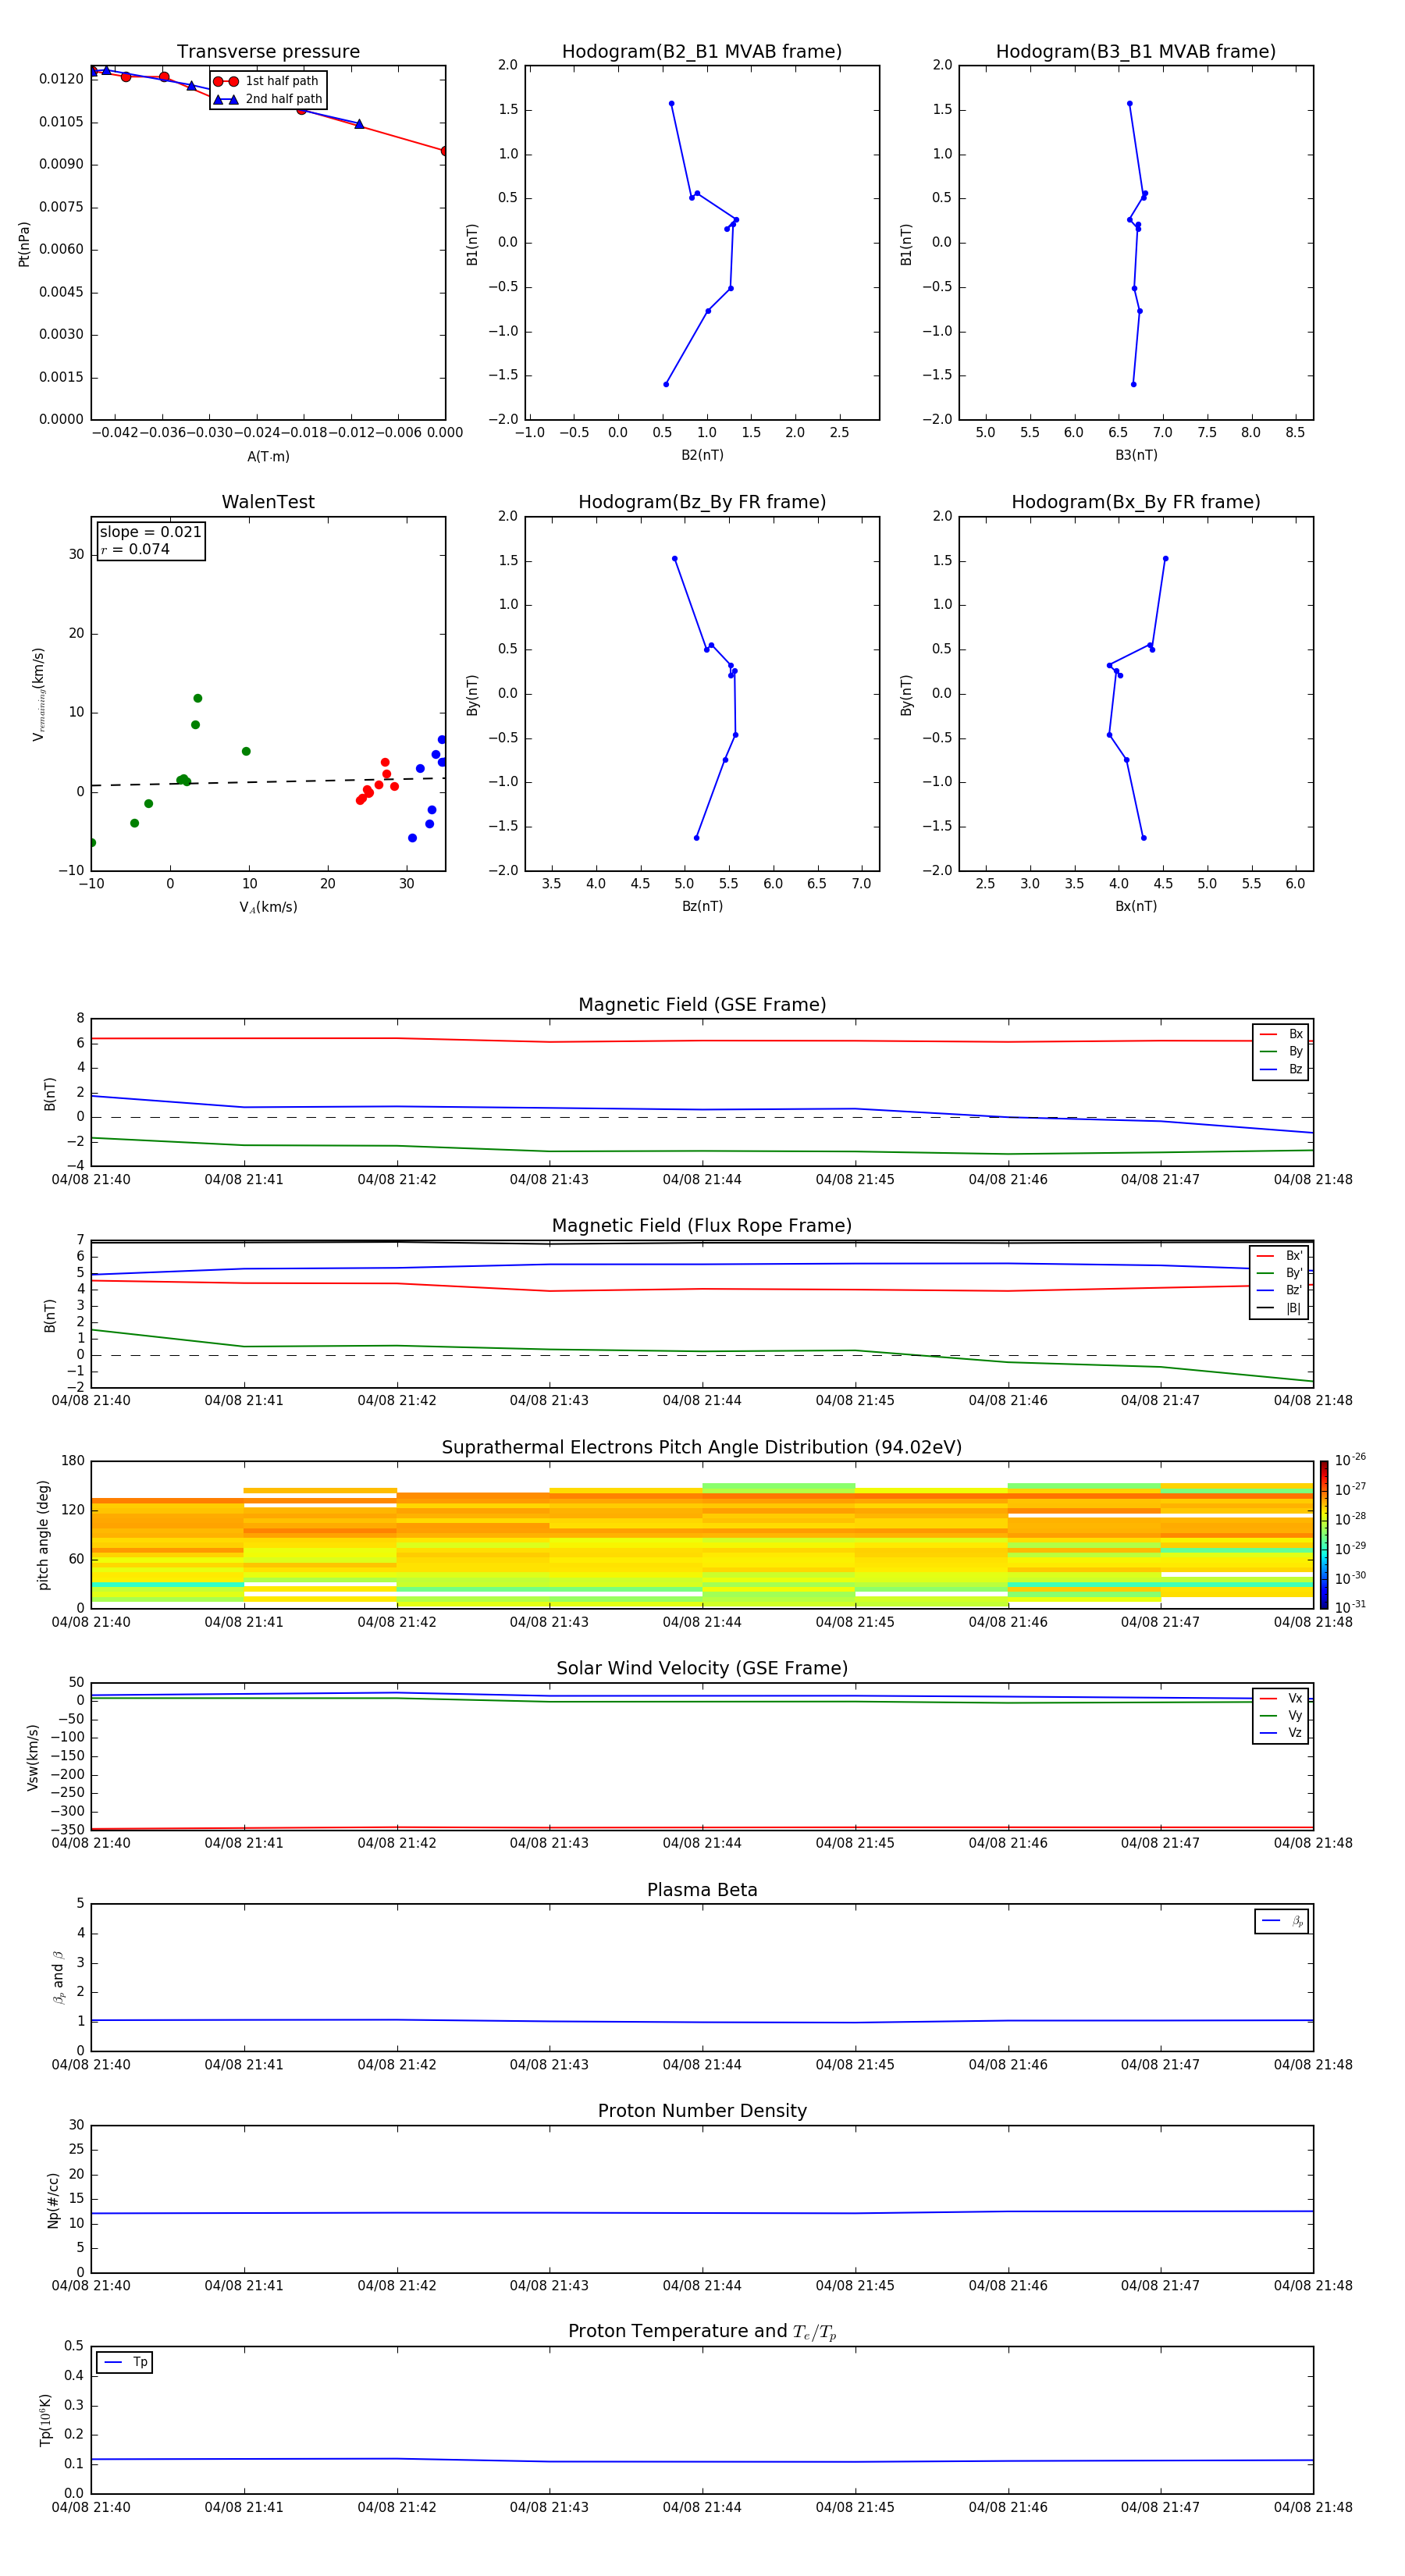1405x2576 pixels.
Task: Click the "Hodogram(B3_B1 MVAB frame)" title
Action: pos(1136,52)
